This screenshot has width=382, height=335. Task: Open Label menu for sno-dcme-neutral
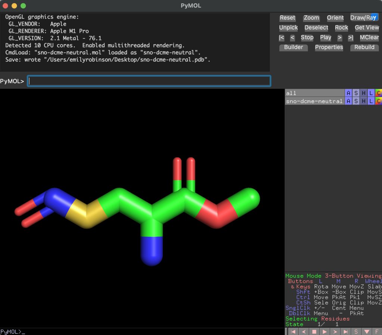coord(371,101)
